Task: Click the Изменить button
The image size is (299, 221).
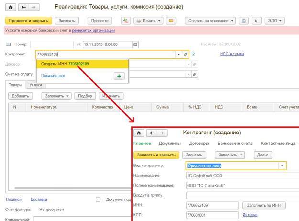Action: (111, 96)
